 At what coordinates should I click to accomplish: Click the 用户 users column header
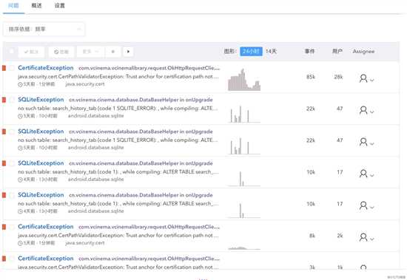[x=337, y=51]
